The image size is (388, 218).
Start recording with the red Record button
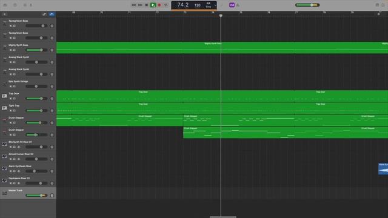159,5
